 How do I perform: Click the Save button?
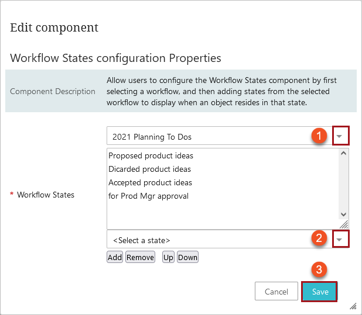319,291
